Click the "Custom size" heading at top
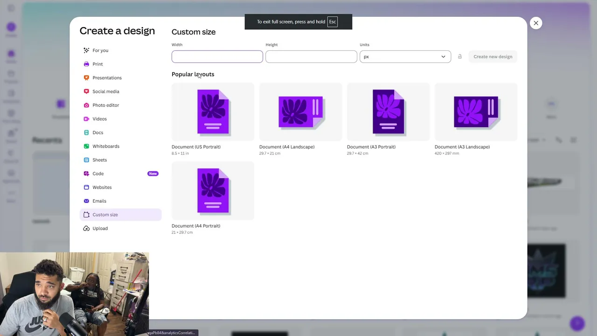The width and height of the screenshot is (597, 336). click(194, 32)
